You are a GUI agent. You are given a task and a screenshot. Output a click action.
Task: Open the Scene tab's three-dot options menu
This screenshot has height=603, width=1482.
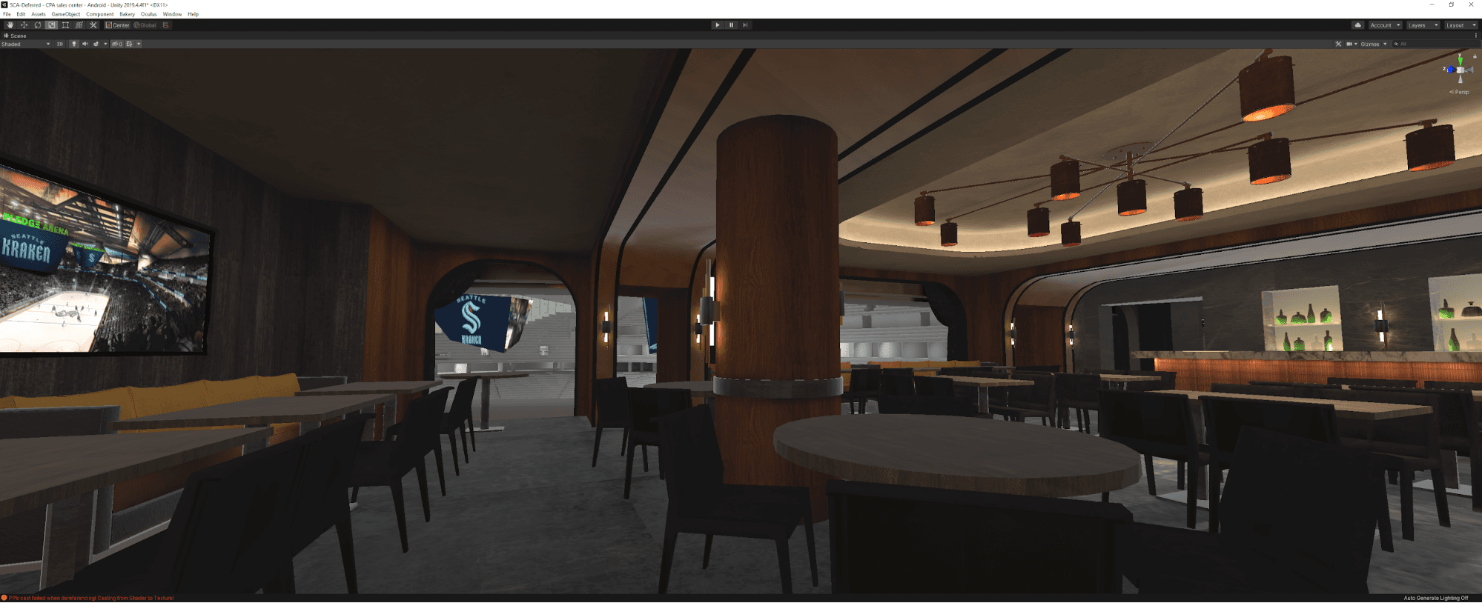click(x=1475, y=36)
